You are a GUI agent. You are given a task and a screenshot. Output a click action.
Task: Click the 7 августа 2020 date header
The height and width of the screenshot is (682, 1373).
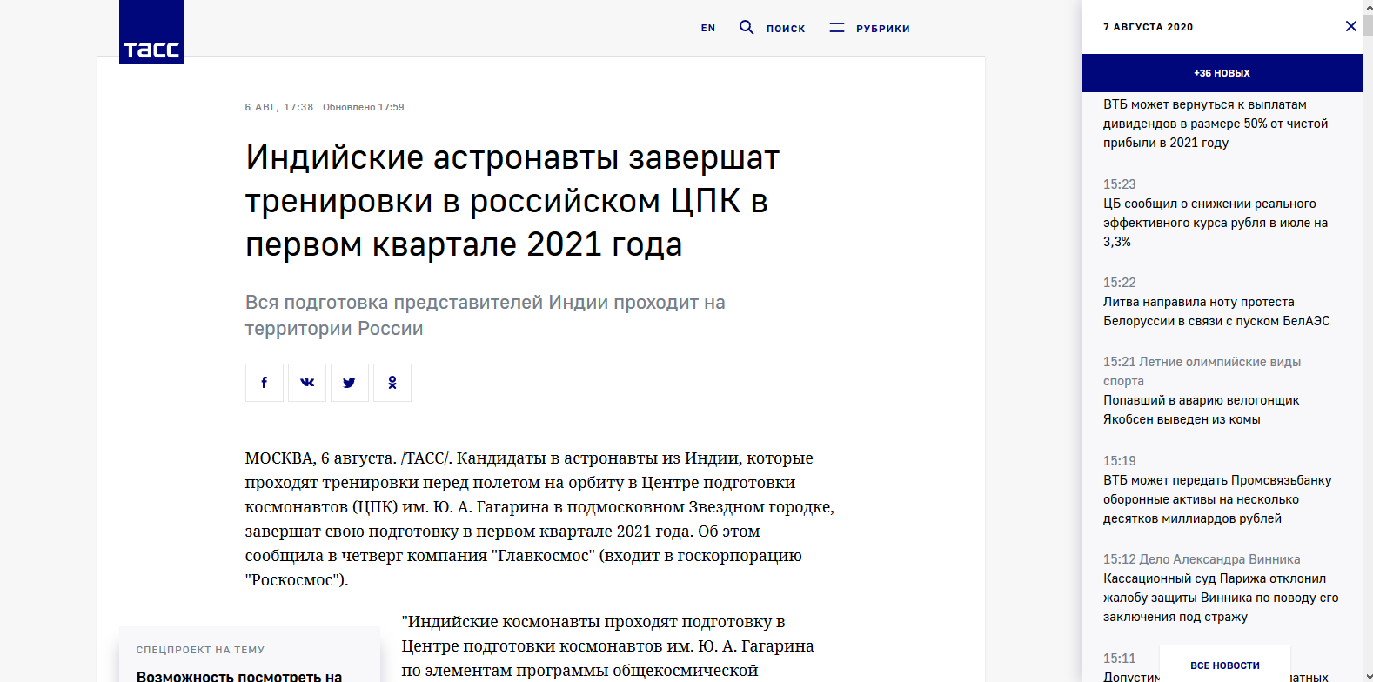point(1149,27)
